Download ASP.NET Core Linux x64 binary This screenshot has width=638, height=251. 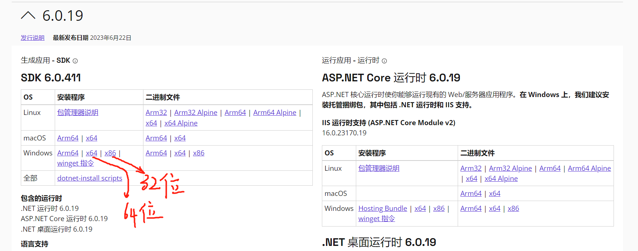(x=472, y=178)
